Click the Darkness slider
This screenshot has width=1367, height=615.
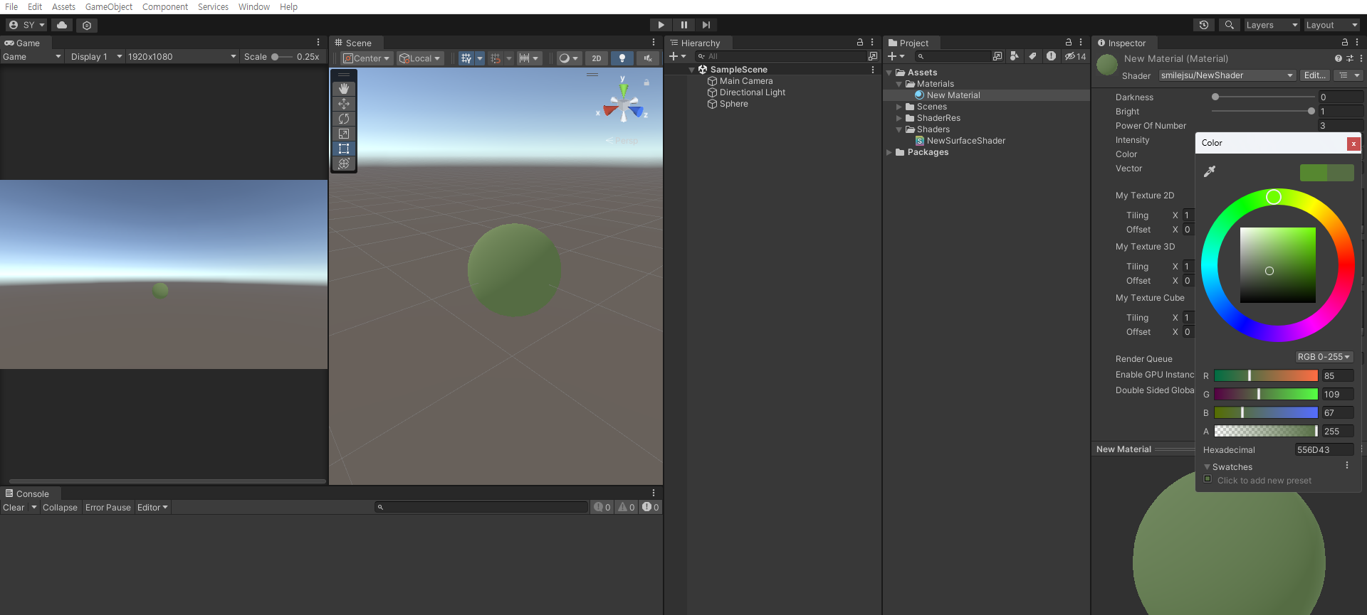[1263, 97]
